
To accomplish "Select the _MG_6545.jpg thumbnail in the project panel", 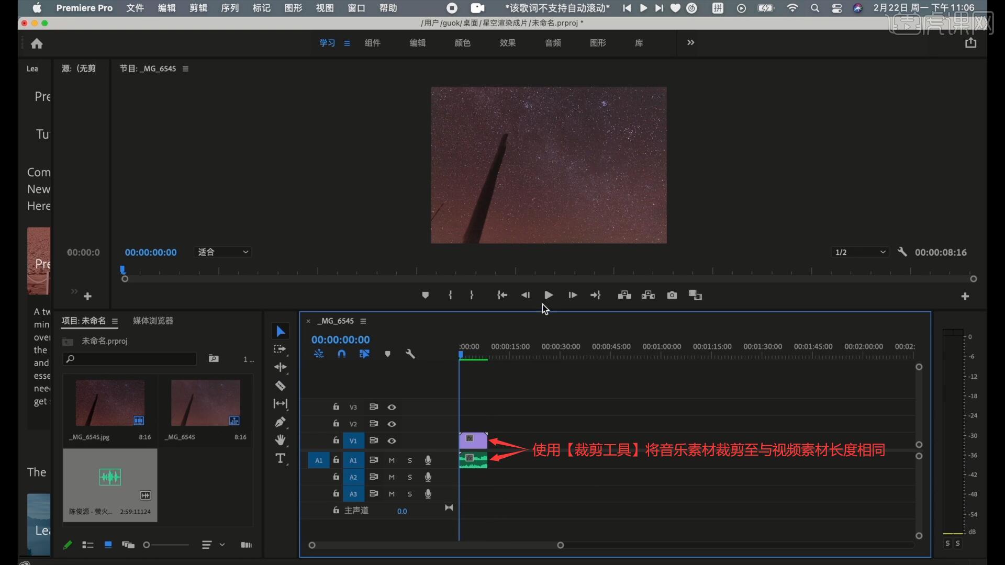I will coord(109,403).
